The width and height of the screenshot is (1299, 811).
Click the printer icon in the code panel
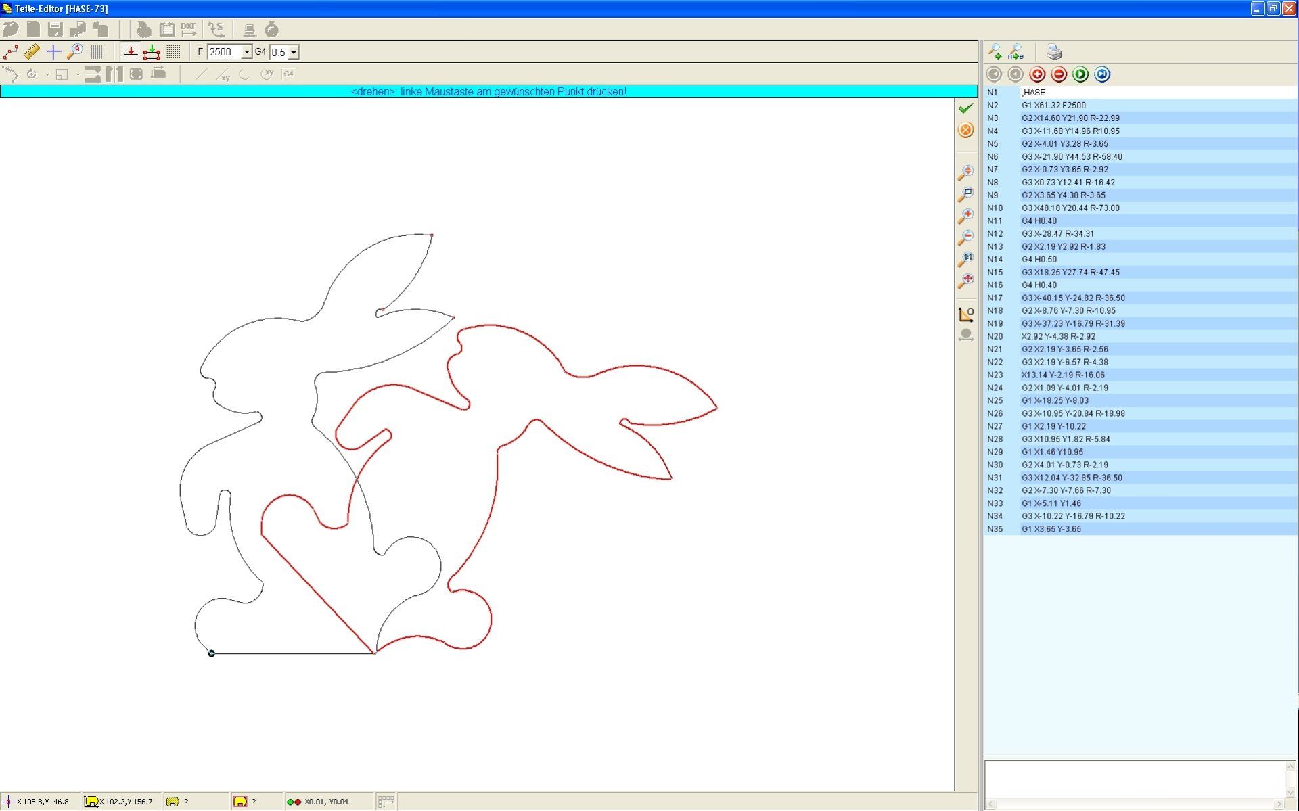pos(1054,52)
